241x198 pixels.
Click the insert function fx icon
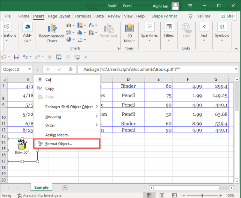[x=70, y=69]
